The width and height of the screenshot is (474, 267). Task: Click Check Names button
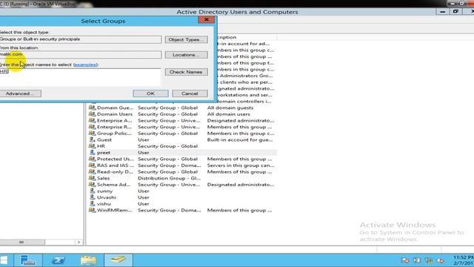(186, 72)
